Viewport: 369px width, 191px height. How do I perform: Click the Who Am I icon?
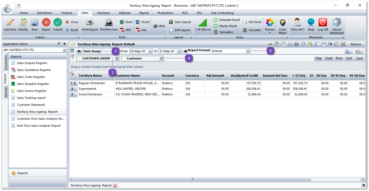[297, 23]
